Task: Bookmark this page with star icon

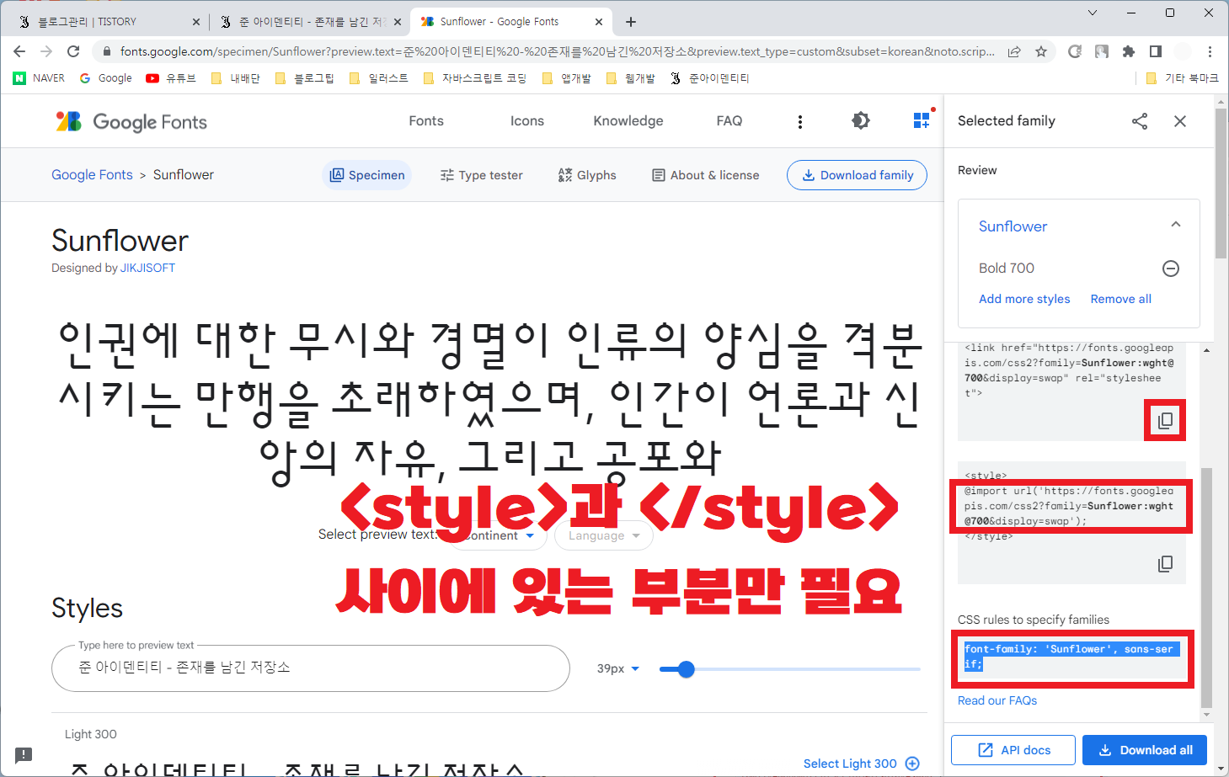Action: click(x=1041, y=51)
